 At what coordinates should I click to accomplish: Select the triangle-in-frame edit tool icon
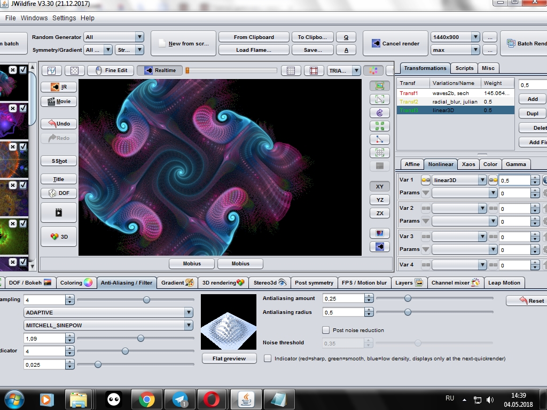[380, 99]
